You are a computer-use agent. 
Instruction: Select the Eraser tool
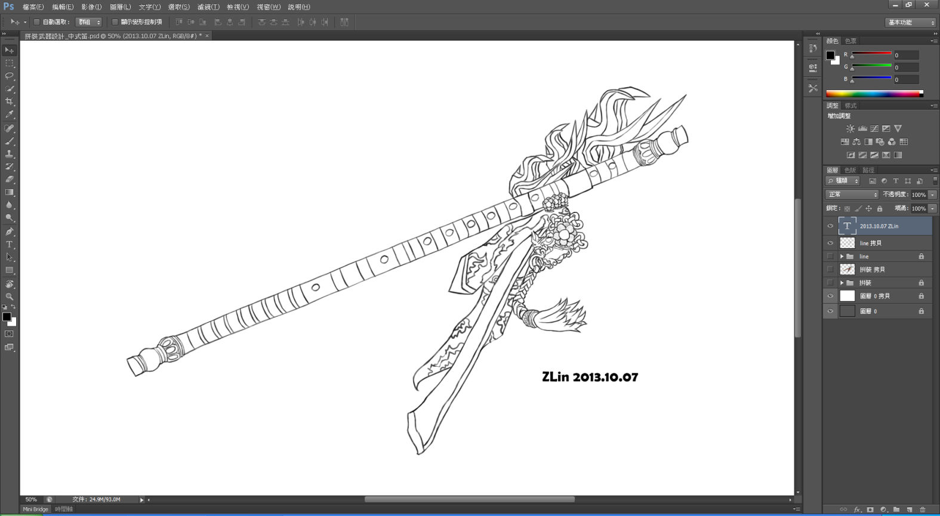click(x=10, y=179)
